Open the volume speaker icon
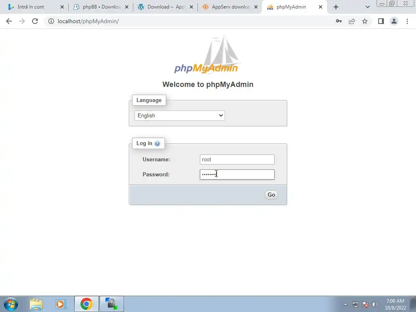This screenshot has height=312, width=416. (375, 304)
